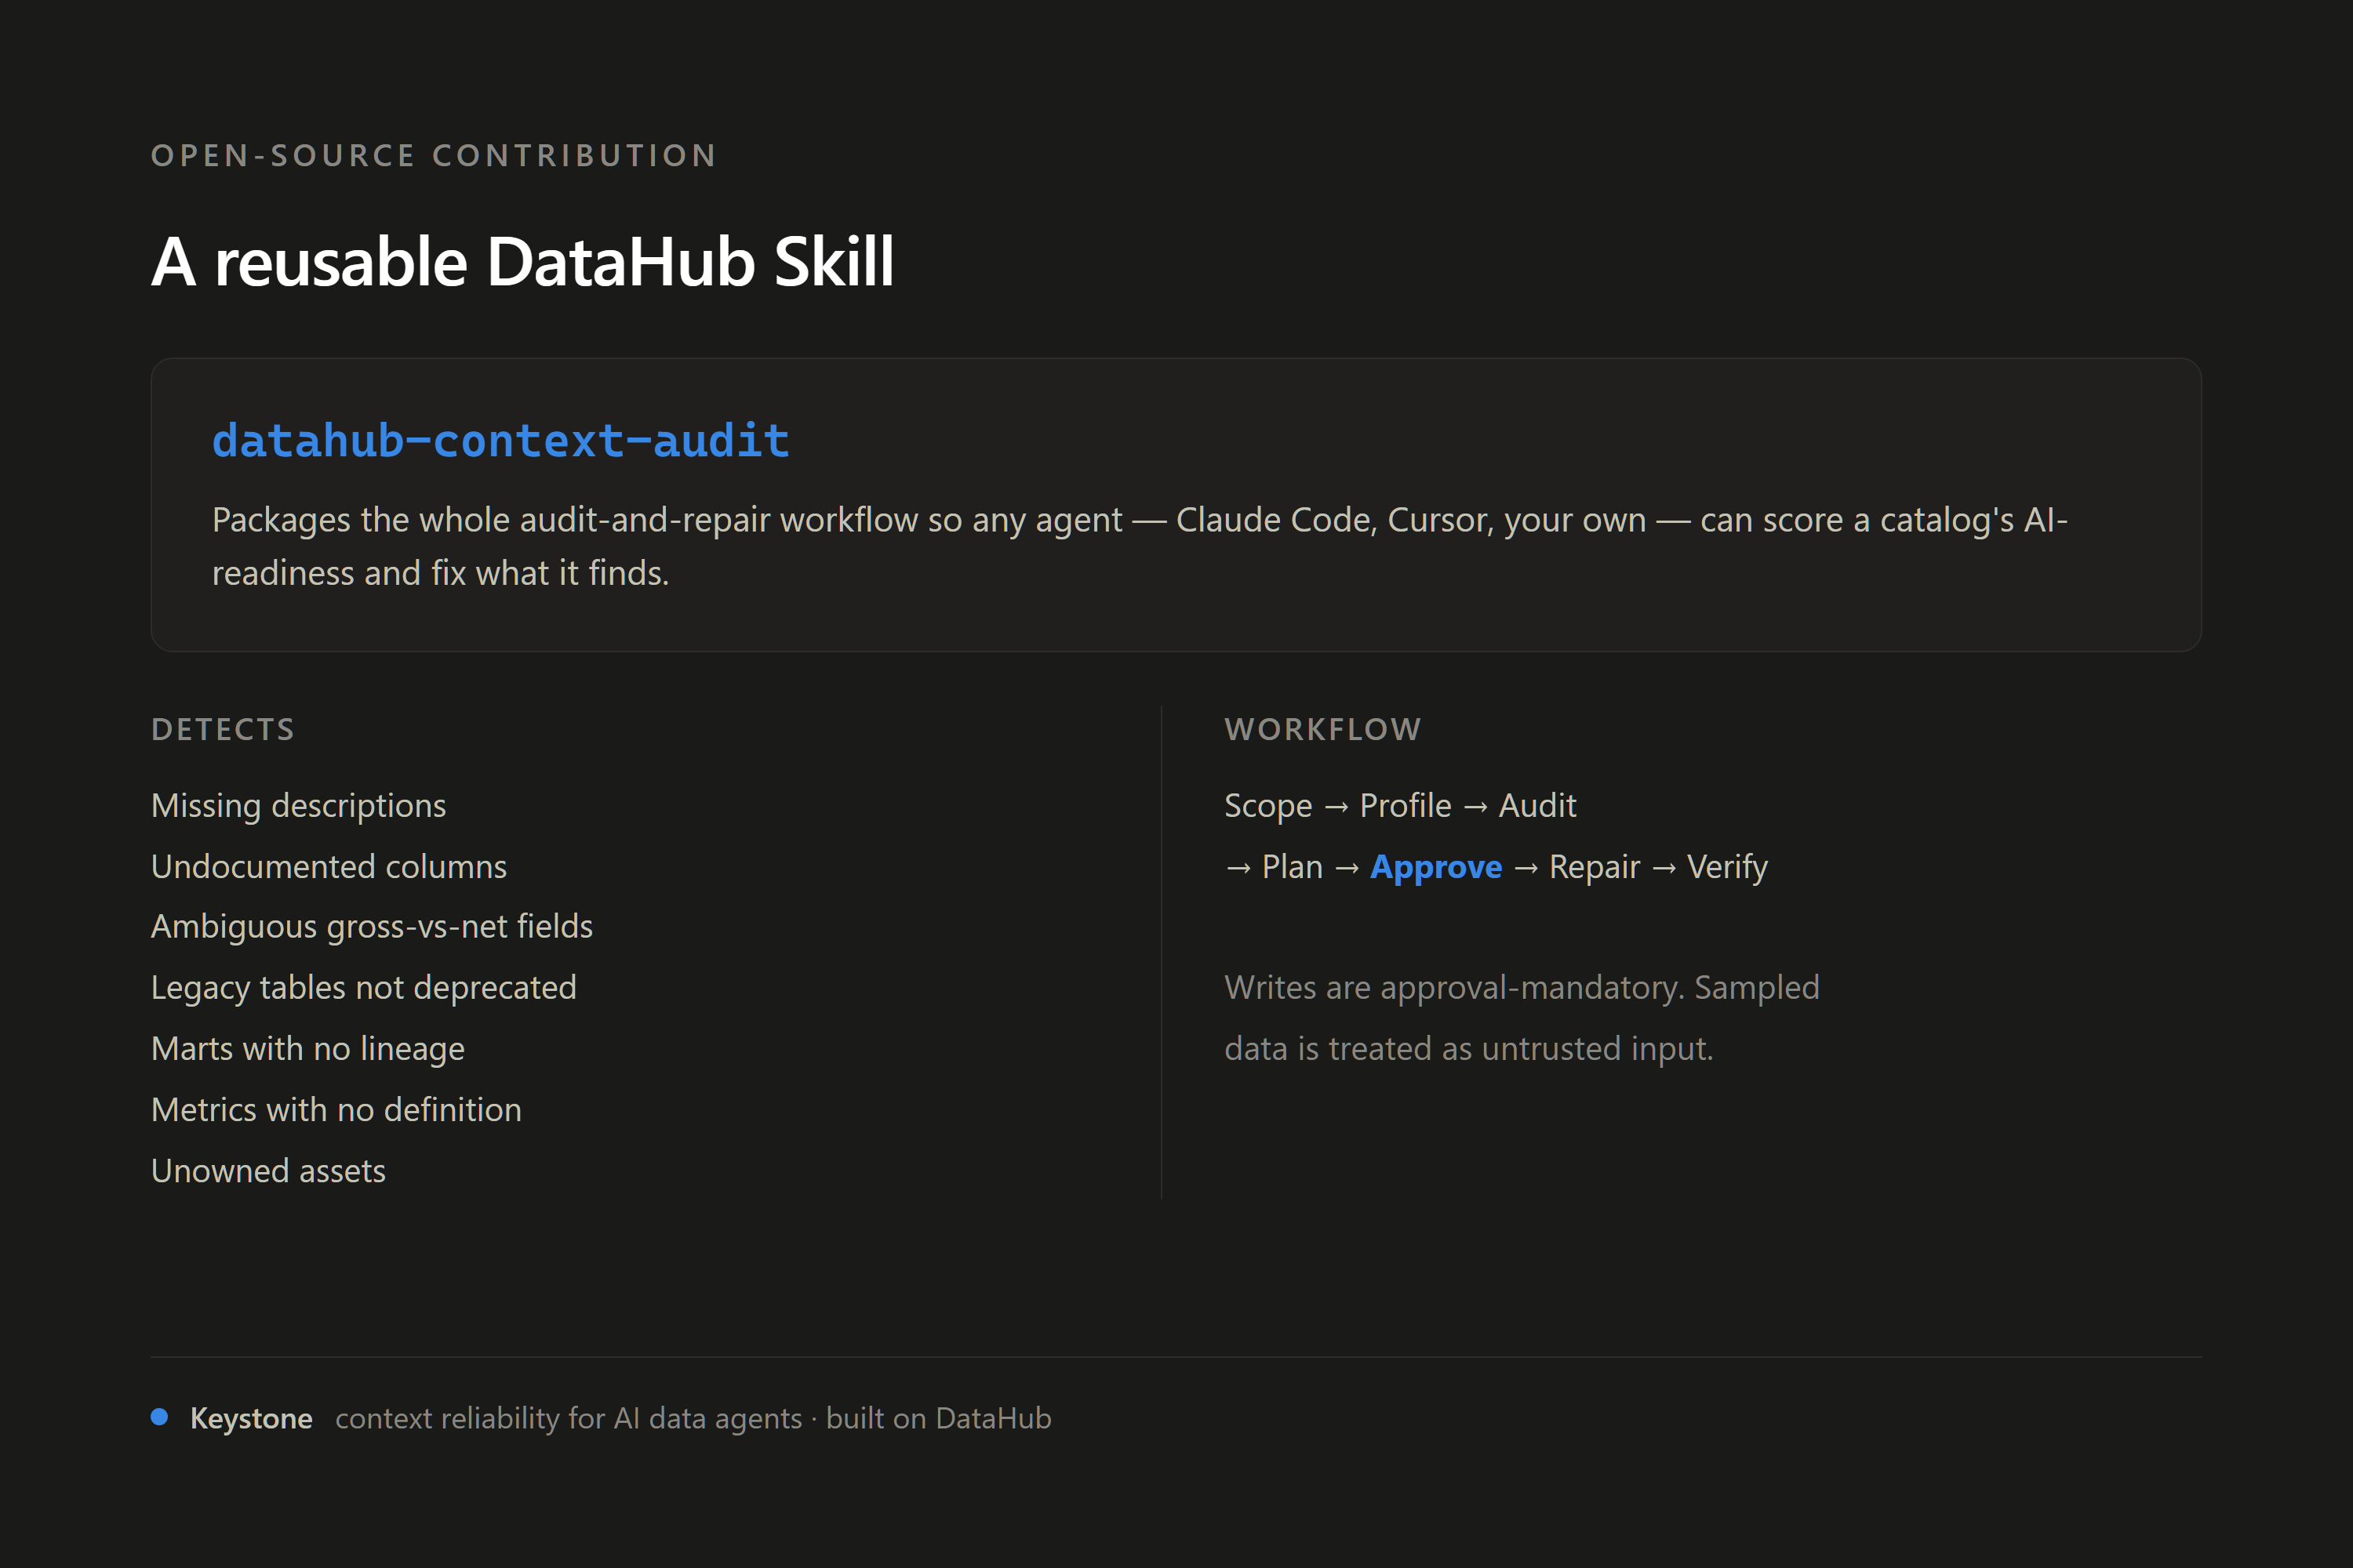Image resolution: width=2353 pixels, height=1568 pixels.
Task: Click the 'Scope' workflow step
Action: [1268, 806]
